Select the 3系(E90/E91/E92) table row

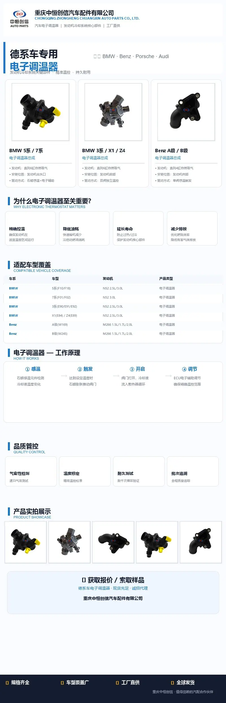(113, 306)
